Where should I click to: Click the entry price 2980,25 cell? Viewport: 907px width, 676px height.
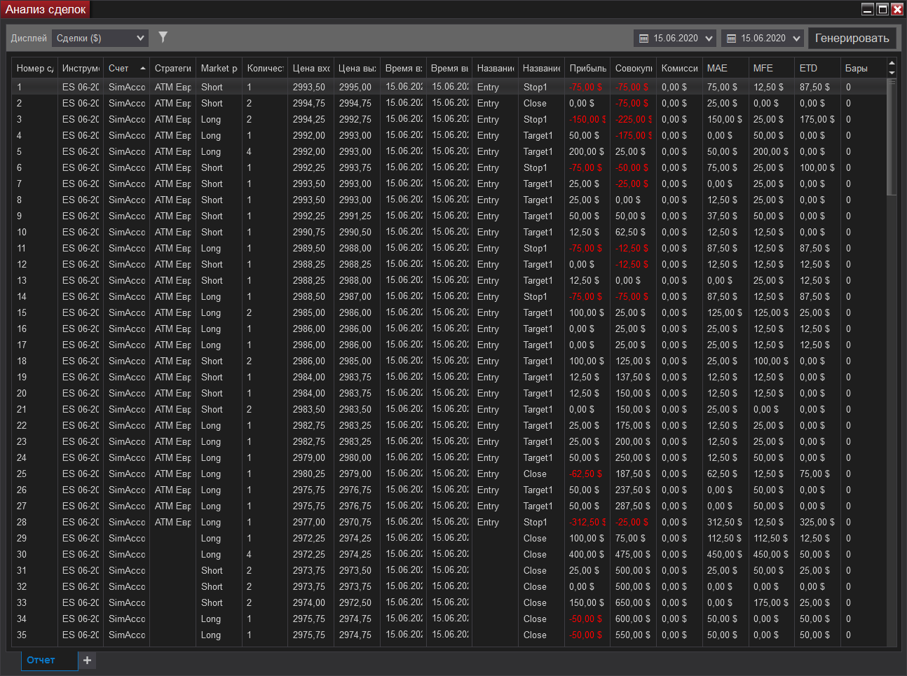coord(311,474)
